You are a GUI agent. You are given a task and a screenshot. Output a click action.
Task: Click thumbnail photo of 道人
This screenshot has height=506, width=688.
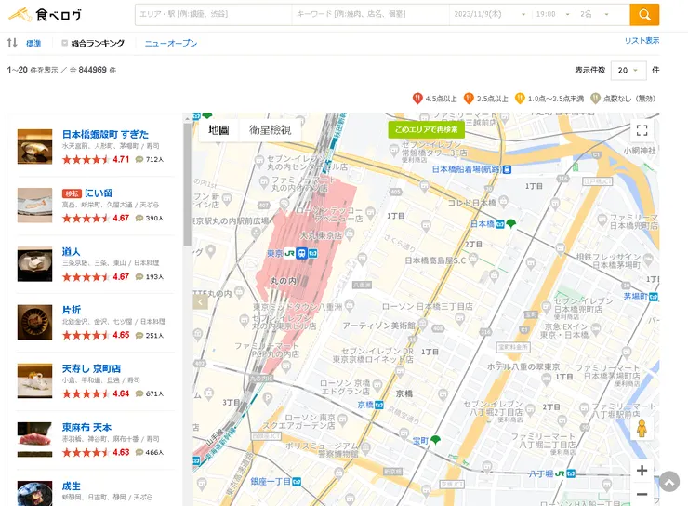click(34, 264)
